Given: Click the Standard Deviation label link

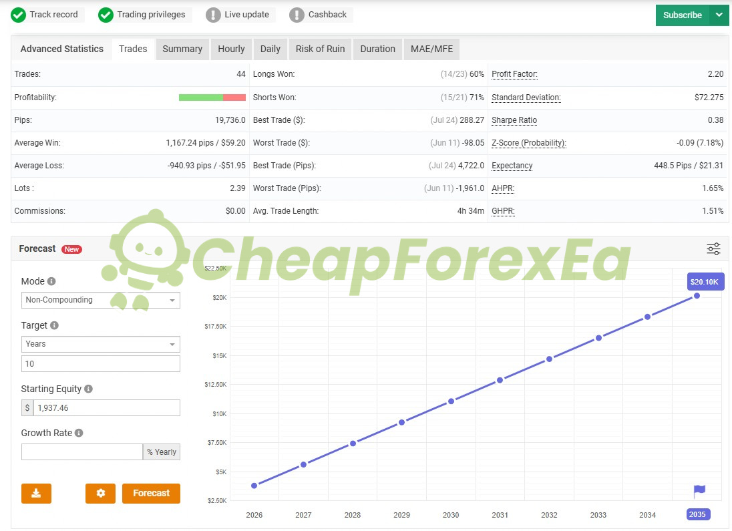Looking at the screenshot, I should (526, 98).
